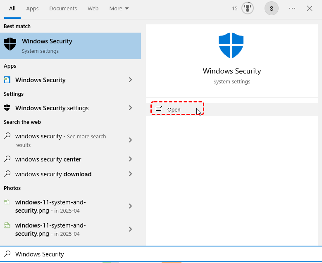Screen dimensions: 322x263
Task: Click the user account avatar showing 8
Action: [271, 8]
